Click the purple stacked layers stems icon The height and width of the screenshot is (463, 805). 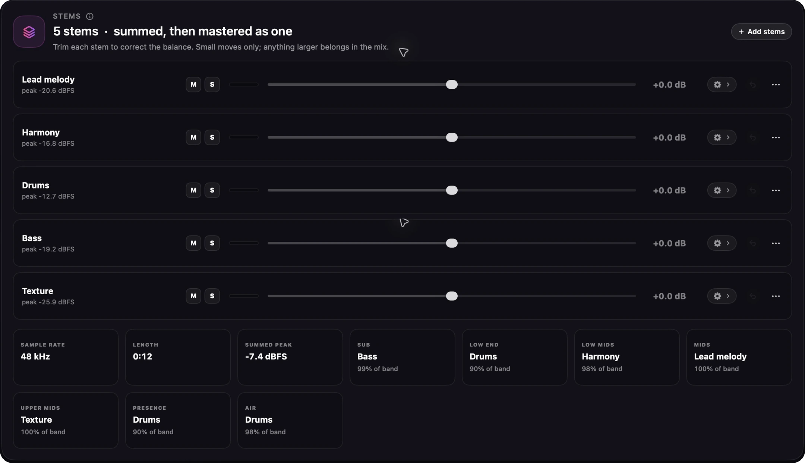point(29,32)
